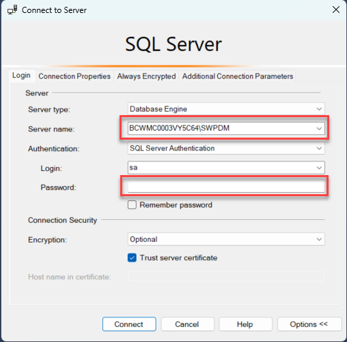
Task: Expand the Login dropdown arrow
Action: (319, 168)
